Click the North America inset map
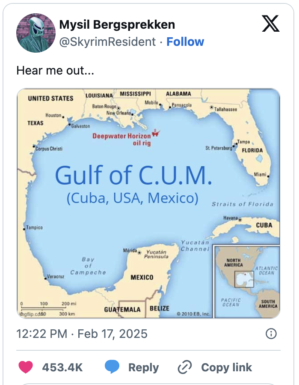Screen dimensions: 299x385 pyautogui.click(x=246, y=281)
